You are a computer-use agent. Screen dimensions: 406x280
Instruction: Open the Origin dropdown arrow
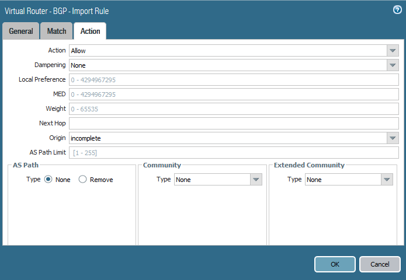393,138
